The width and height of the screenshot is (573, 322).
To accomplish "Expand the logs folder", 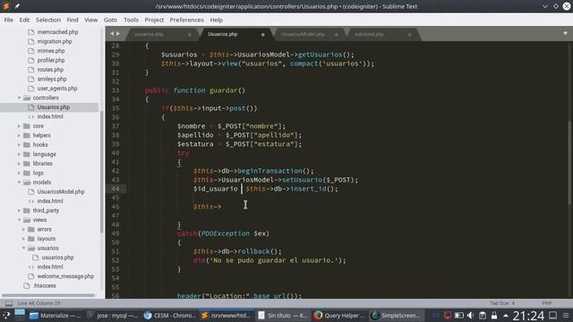I will click(x=20, y=173).
